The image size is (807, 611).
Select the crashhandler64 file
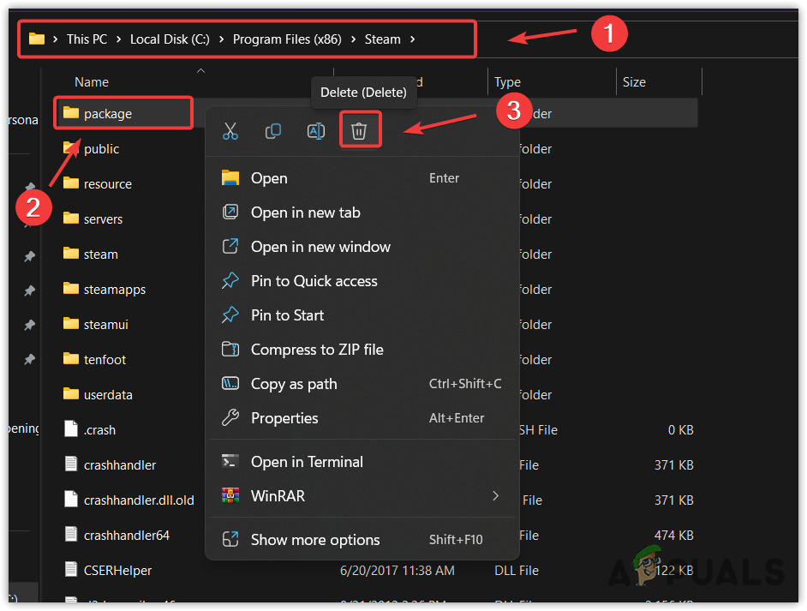tap(127, 536)
